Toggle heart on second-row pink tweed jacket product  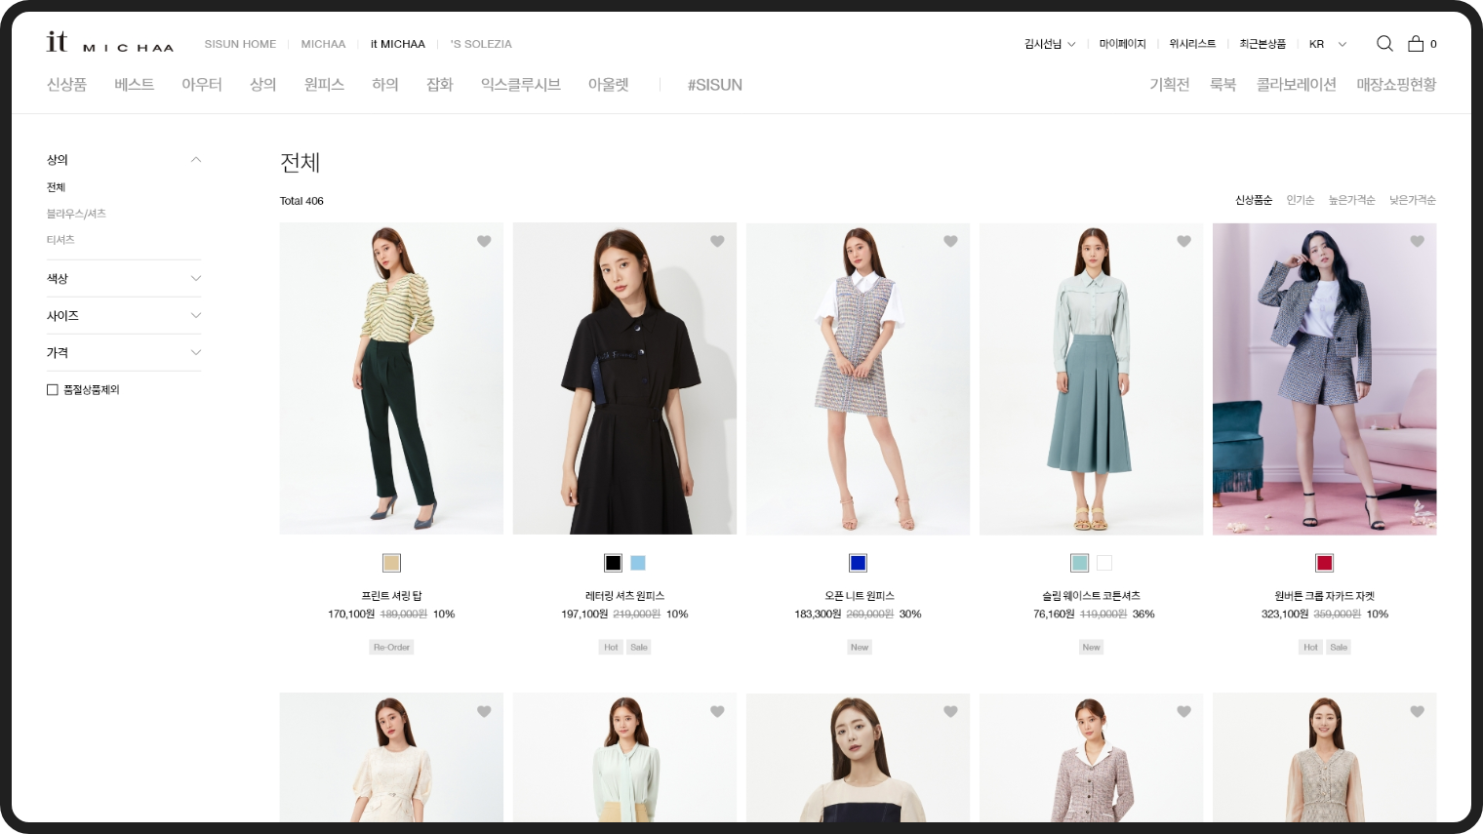(1183, 711)
